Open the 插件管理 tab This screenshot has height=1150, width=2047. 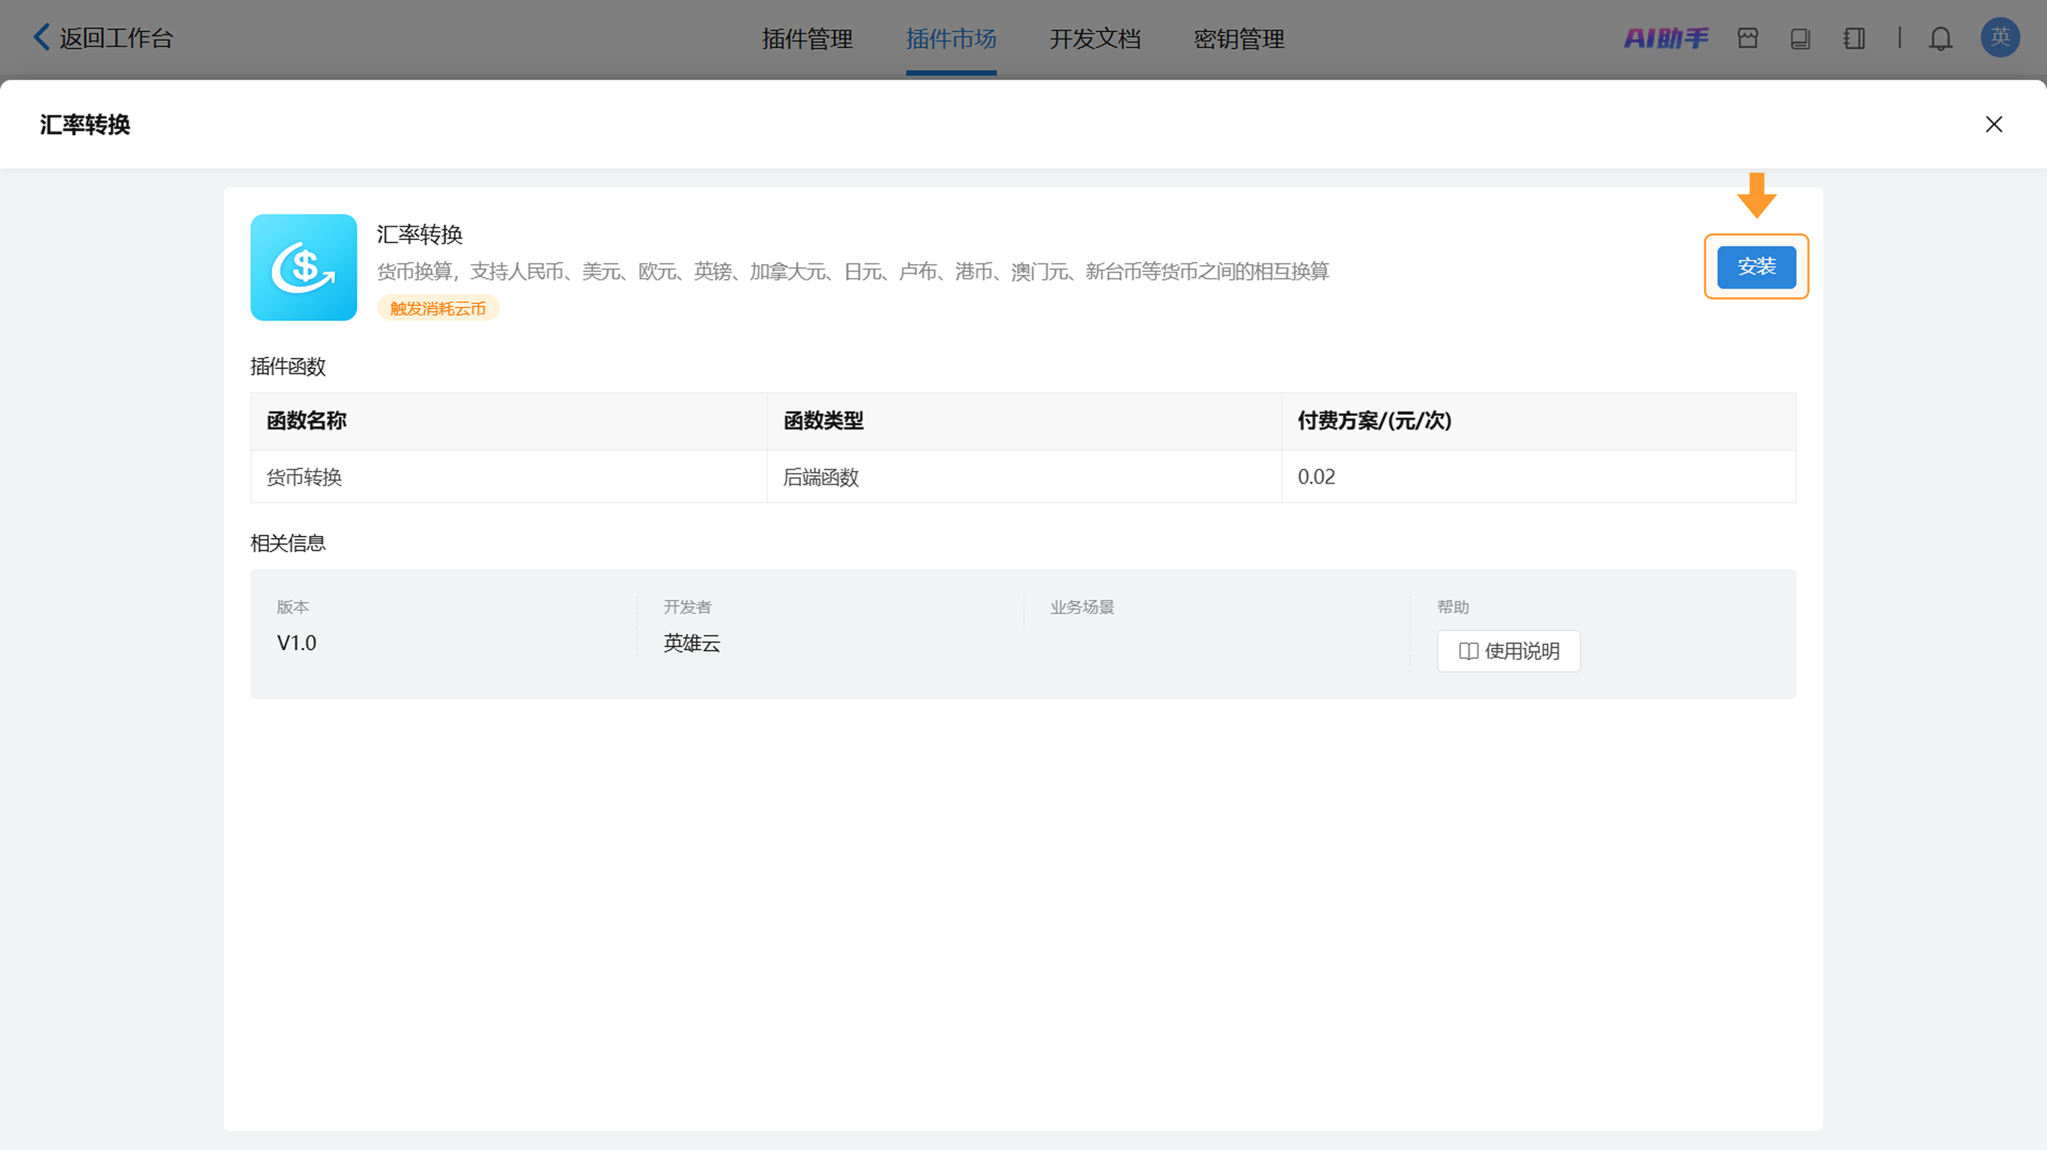tap(807, 38)
